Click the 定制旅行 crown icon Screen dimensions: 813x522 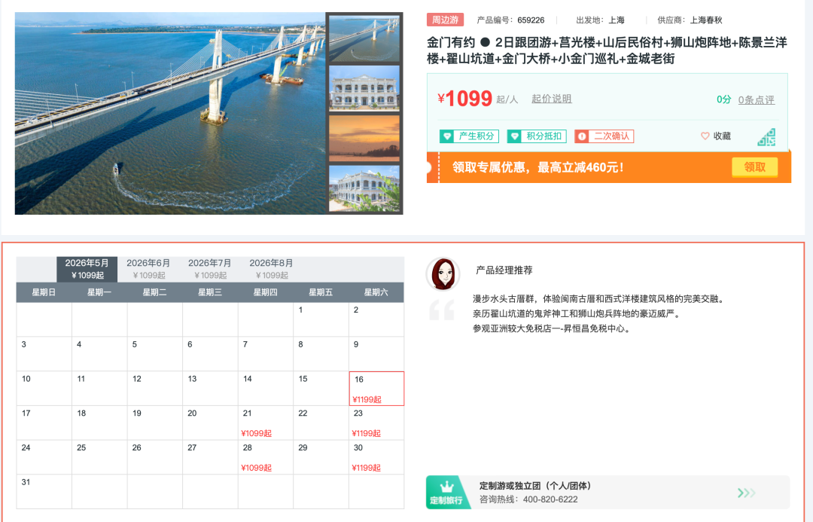pos(447,487)
